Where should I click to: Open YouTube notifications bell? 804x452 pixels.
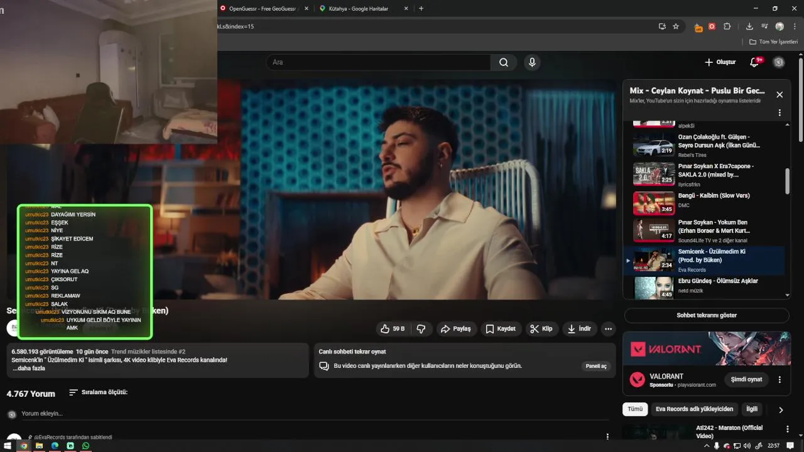pyautogui.click(x=755, y=62)
